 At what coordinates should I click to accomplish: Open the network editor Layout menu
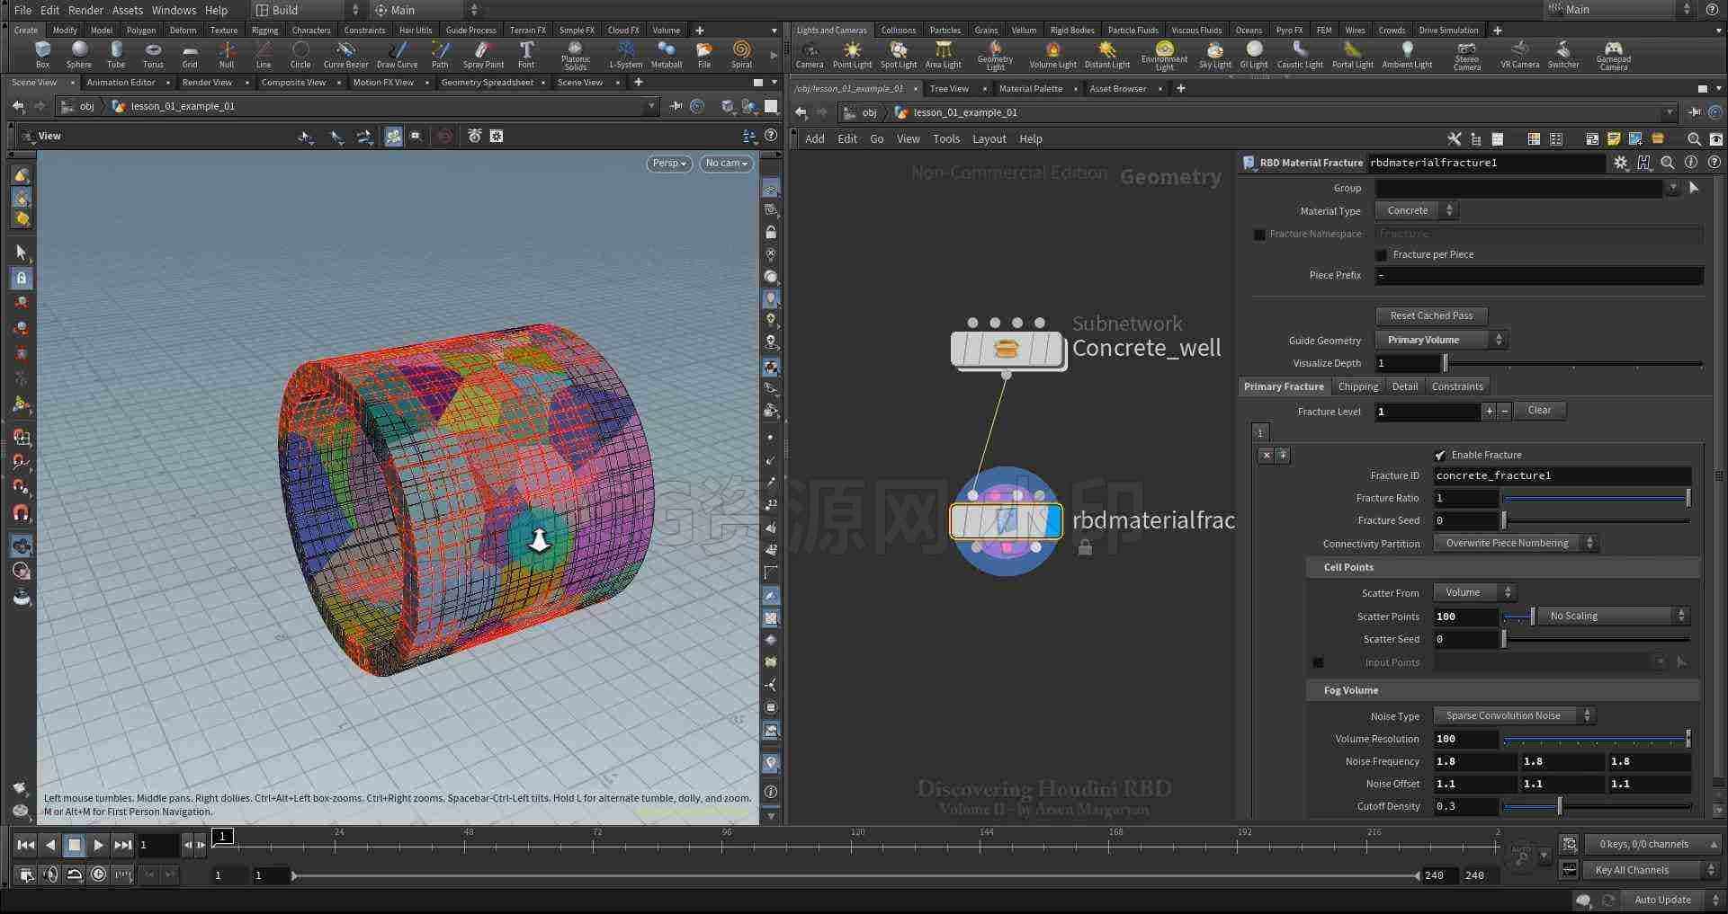click(x=989, y=139)
